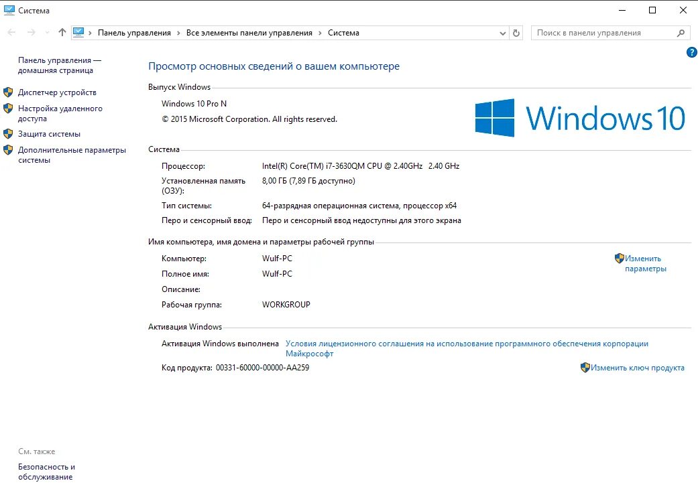Screen dimensions: 698x495
Task: Open Microsoft license terms link
Action: pyautogui.click(x=467, y=349)
